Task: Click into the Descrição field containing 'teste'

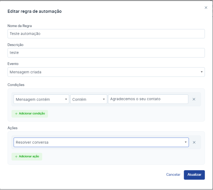Action: [106, 53]
